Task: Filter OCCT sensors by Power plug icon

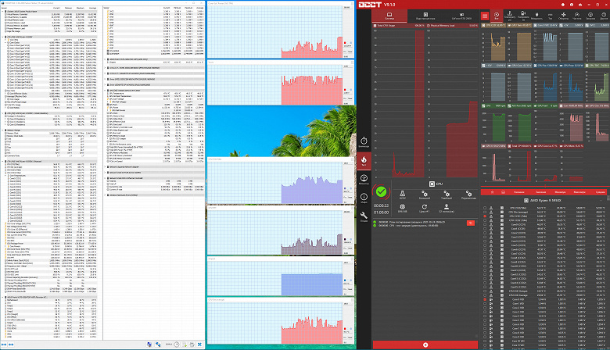Action: pyautogui.click(x=536, y=16)
